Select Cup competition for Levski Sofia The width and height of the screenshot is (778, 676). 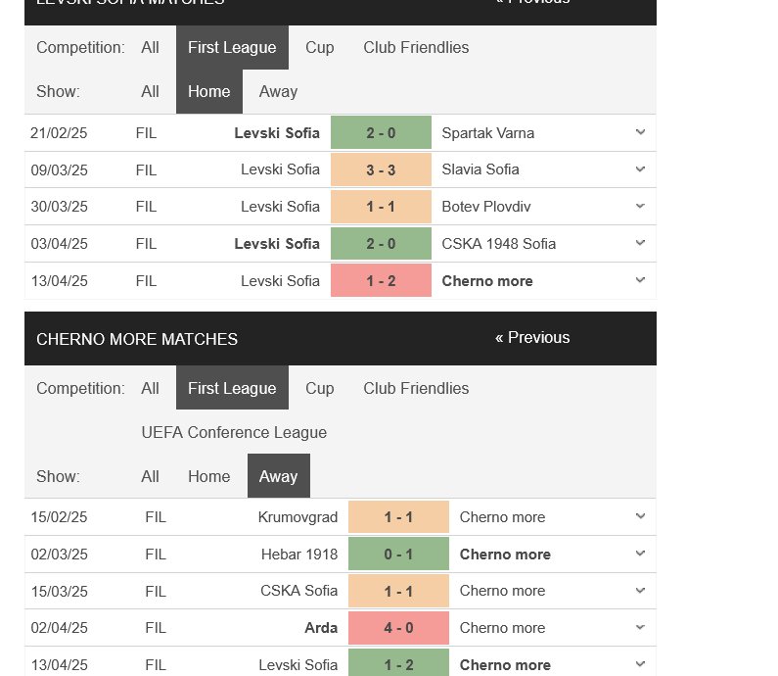320,48
